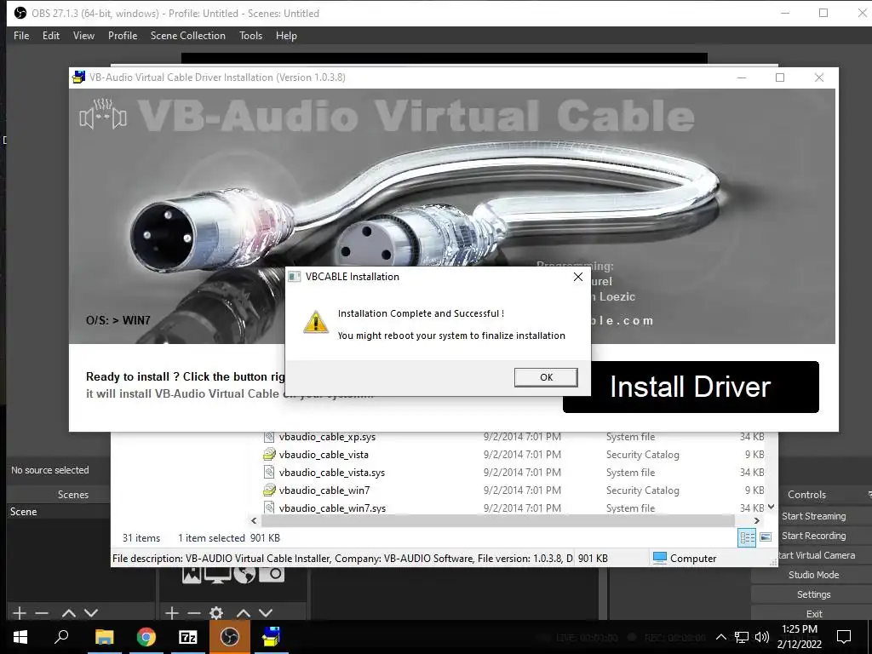The image size is (872, 654).
Task: Open File Explorer from the taskbar
Action: (104, 637)
